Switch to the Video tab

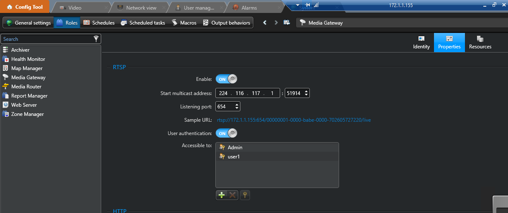79,8
